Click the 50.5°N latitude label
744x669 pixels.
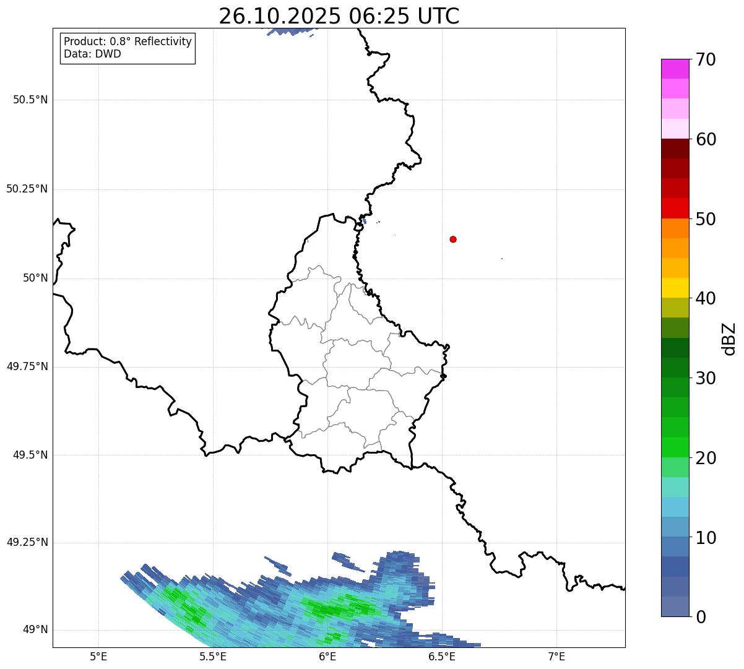[x=30, y=100]
